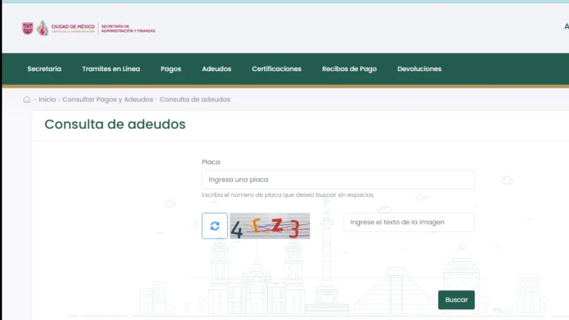
Task: Click the Consulta de adeudos heading
Action: point(115,124)
